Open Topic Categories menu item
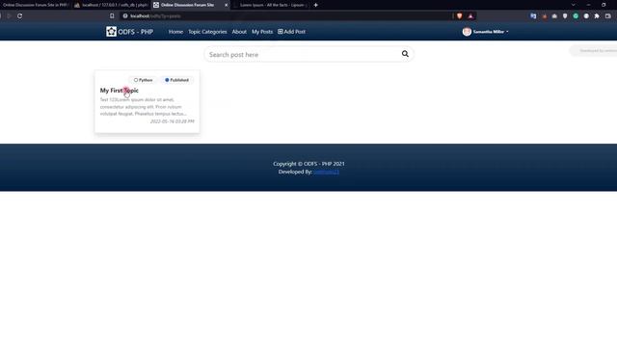 click(x=207, y=32)
